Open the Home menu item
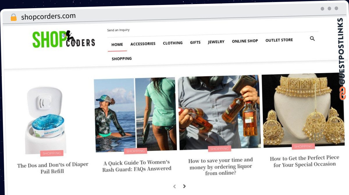 coord(117,45)
